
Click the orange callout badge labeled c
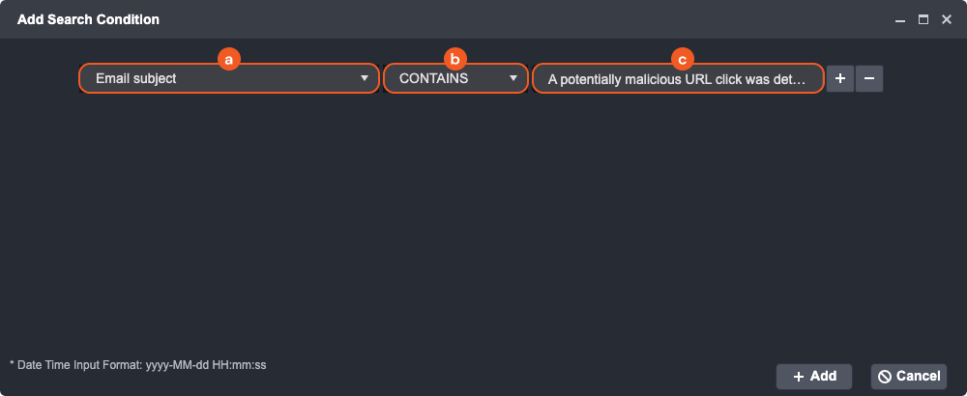pyautogui.click(x=683, y=59)
